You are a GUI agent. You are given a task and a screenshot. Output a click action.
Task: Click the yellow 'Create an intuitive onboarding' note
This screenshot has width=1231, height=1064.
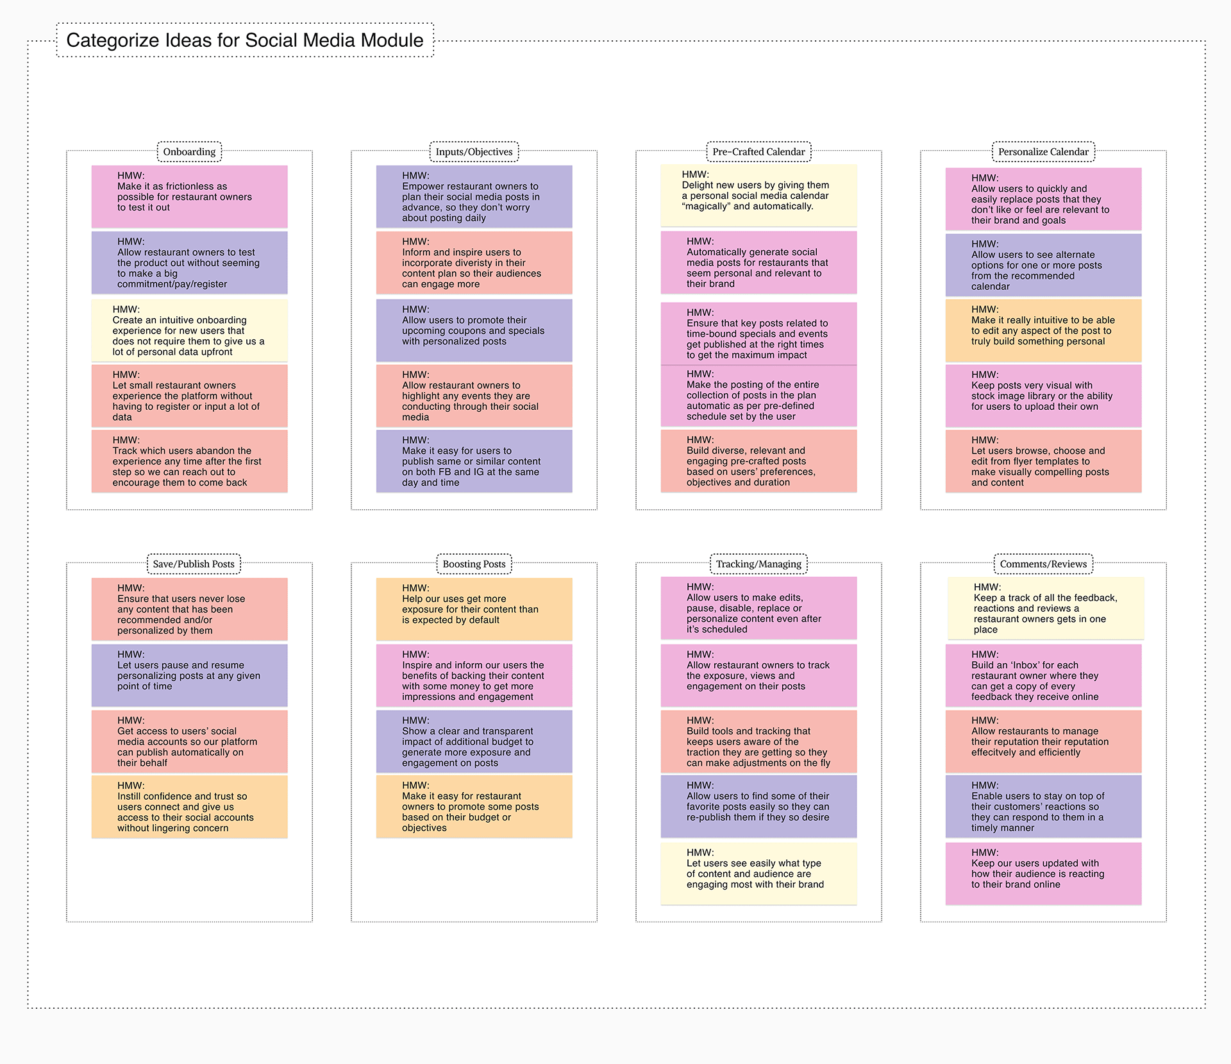click(189, 330)
